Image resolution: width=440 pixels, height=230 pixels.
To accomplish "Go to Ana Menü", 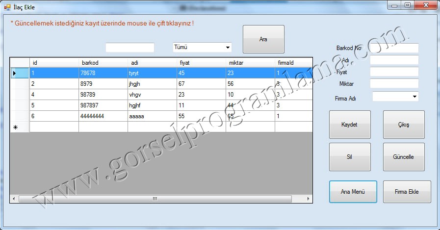I will pos(352,192).
